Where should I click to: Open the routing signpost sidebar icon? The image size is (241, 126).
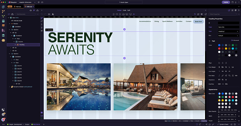(x=3, y=25)
